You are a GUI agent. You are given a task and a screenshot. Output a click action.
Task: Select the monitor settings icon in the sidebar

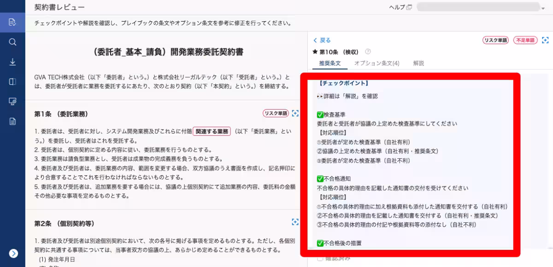(x=12, y=101)
